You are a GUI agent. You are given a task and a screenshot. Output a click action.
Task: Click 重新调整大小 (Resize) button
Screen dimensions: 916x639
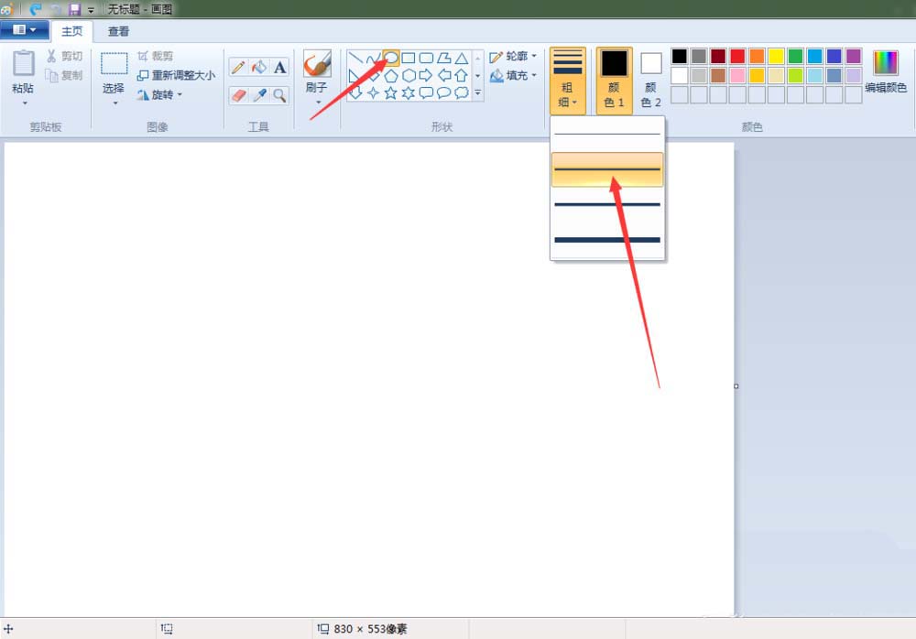point(176,75)
